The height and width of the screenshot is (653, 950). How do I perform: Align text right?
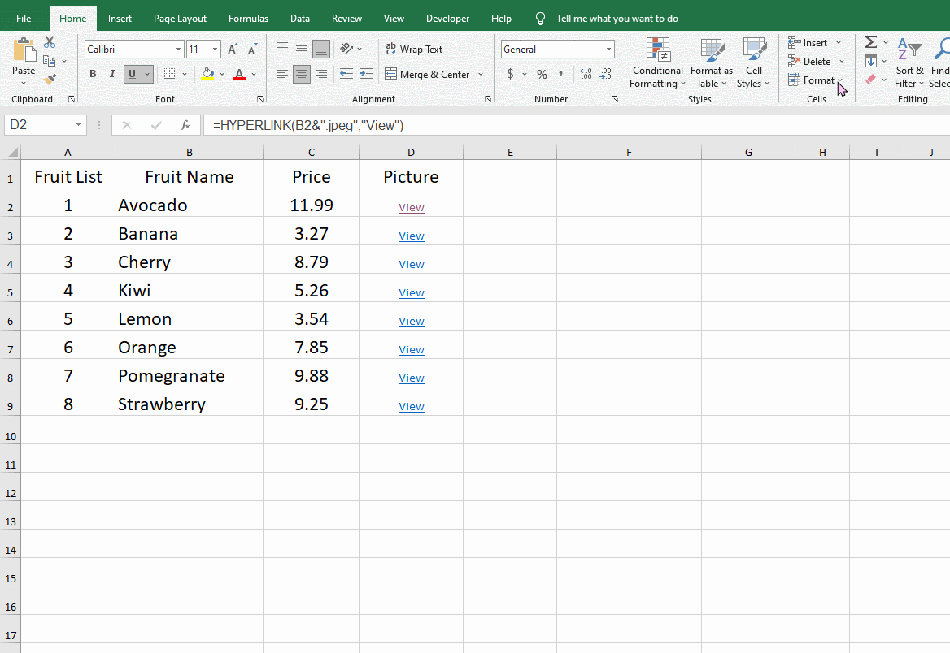point(321,74)
